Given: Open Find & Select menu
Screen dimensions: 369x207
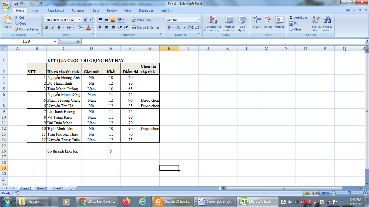Looking at the screenshot, I should (327, 24).
